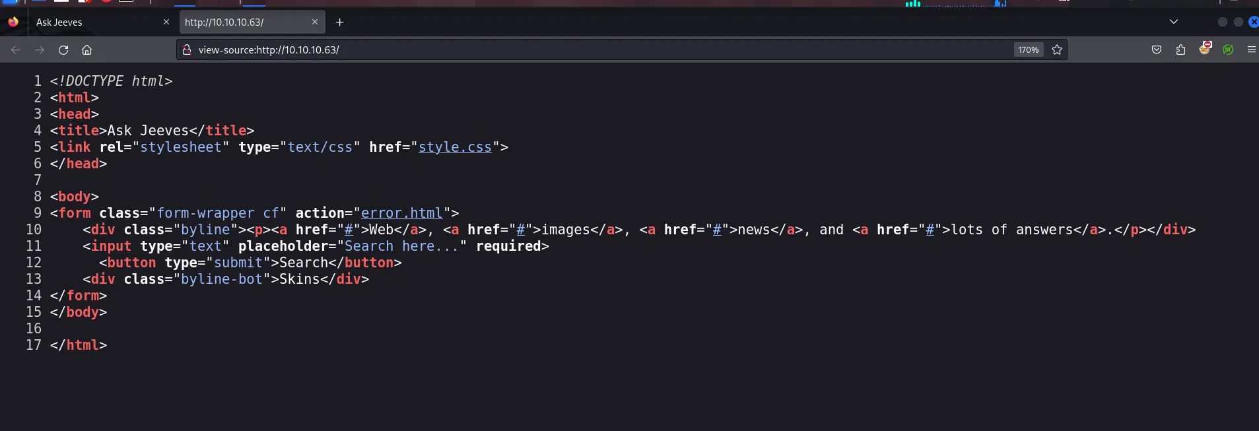Click the "form-wrapper cf" class value
1259x431 pixels.
click(x=218, y=213)
